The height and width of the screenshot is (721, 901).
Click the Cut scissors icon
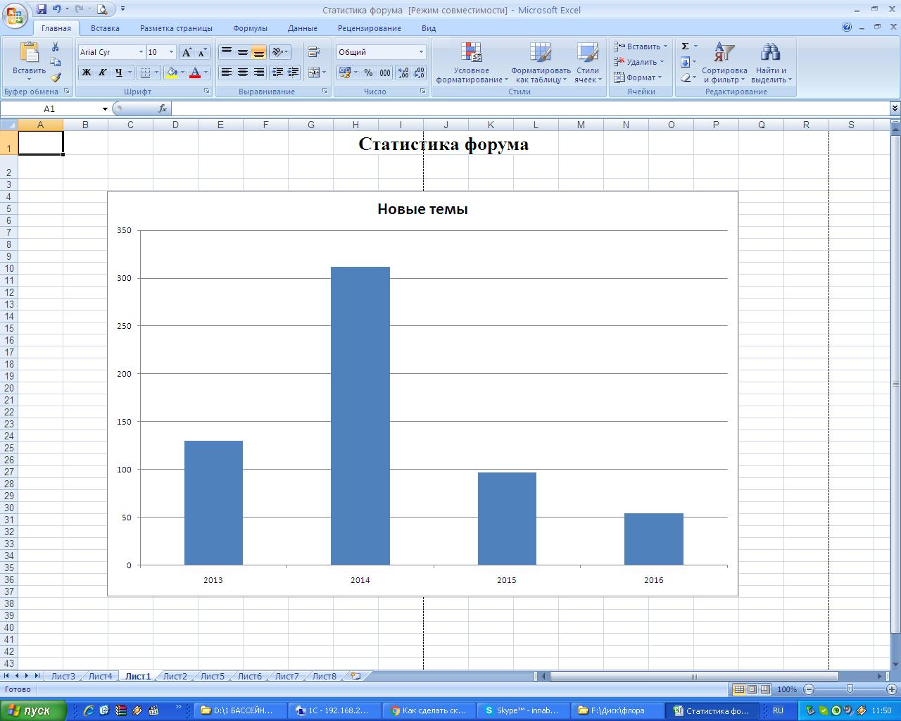[56, 47]
